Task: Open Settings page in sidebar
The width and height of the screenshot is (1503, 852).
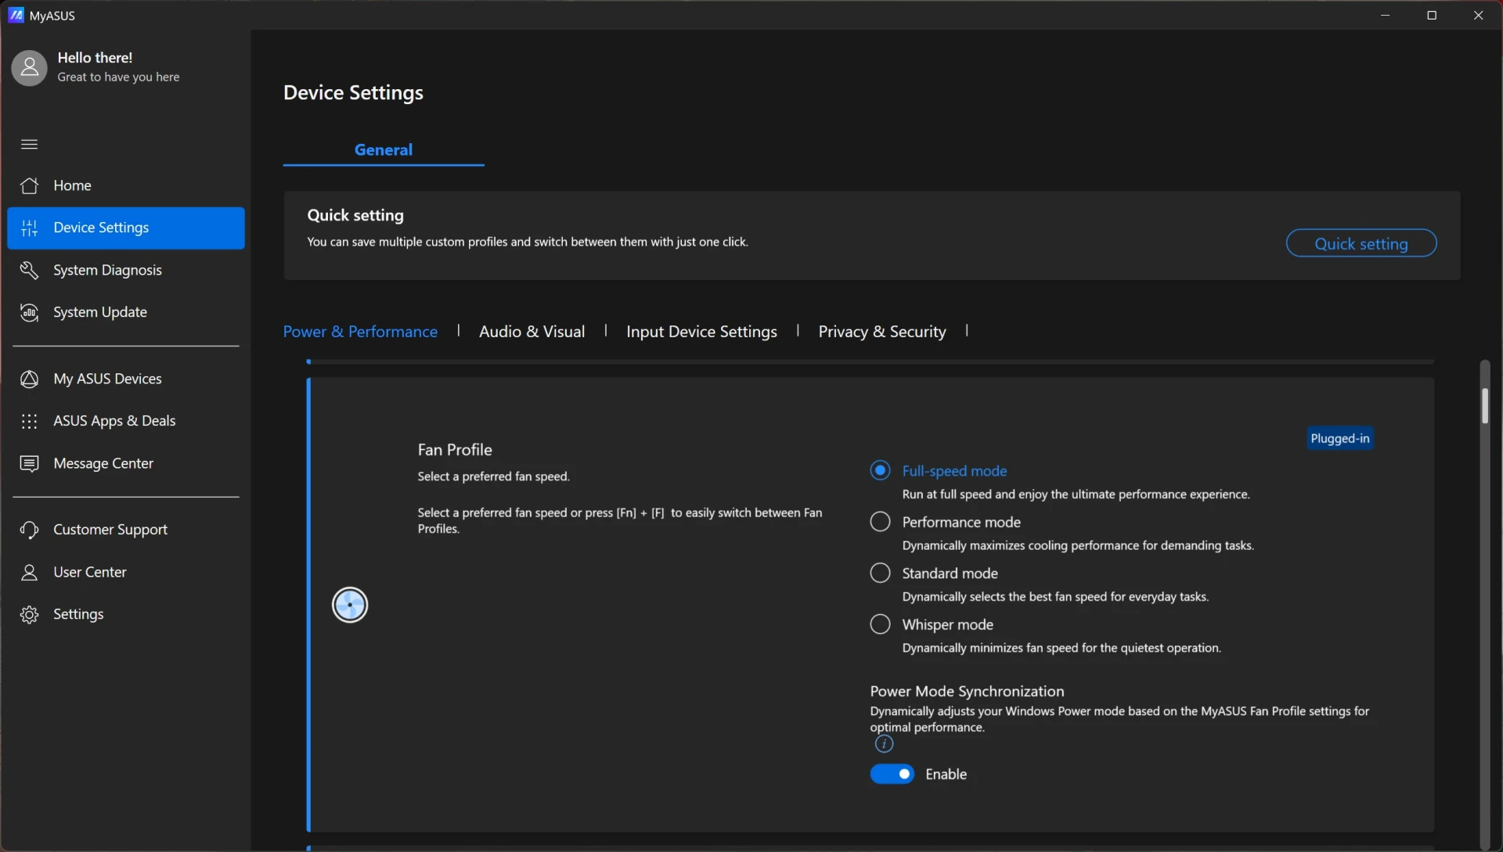Action: coord(125,614)
